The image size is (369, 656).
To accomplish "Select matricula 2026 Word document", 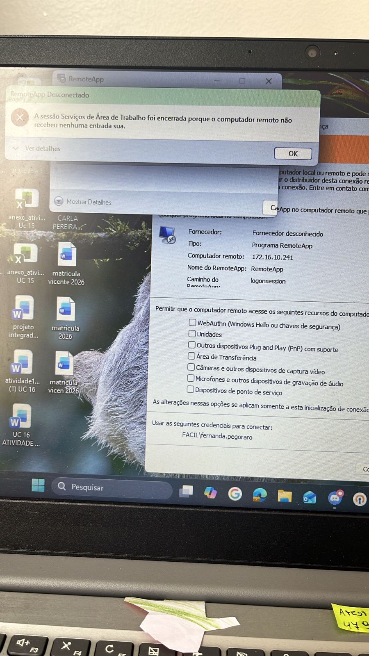I will pos(66,318).
